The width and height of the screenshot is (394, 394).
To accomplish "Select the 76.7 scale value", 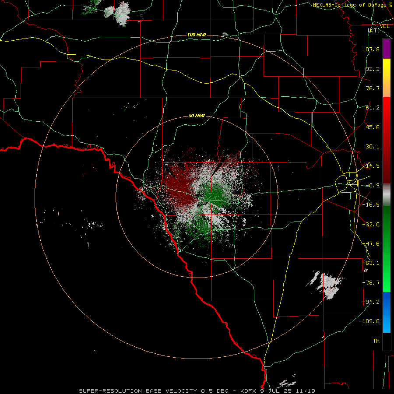I will coord(373,88).
